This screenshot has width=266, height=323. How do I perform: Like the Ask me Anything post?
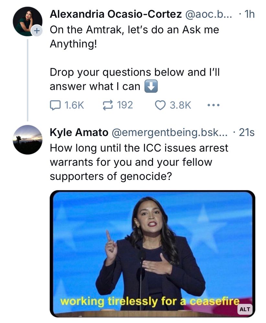coord(161,105)
